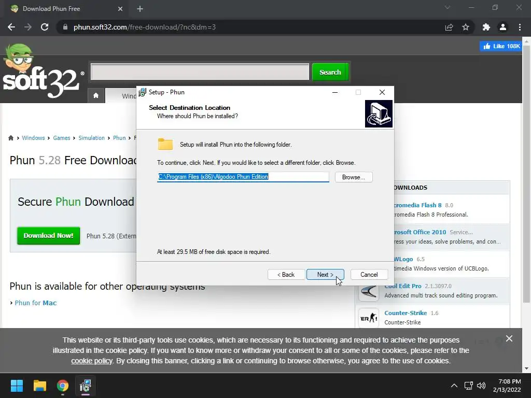Open the cookie policy link
The width and height of the screenshot is (531, 398).
[91, 361]
